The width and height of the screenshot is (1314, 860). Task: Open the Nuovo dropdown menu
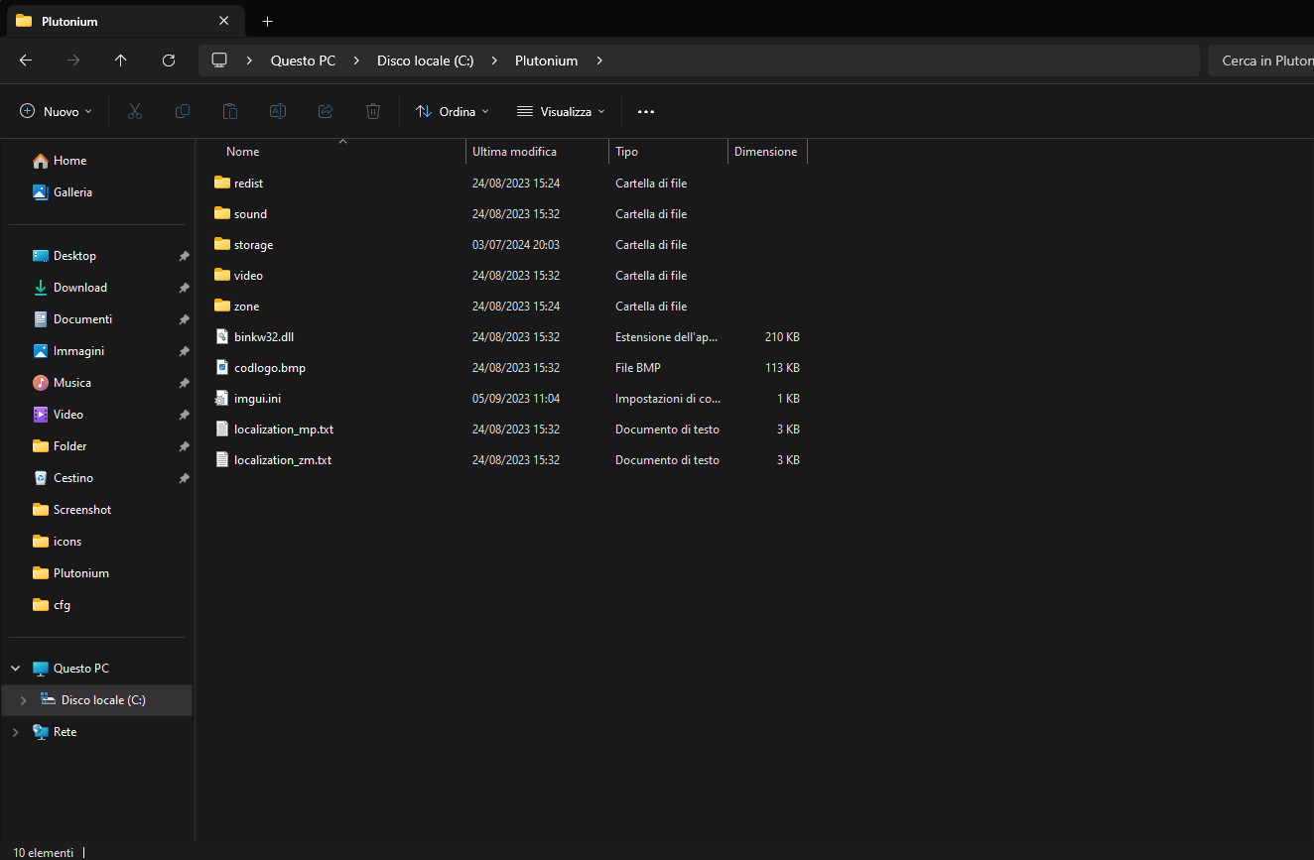[56, 111]
